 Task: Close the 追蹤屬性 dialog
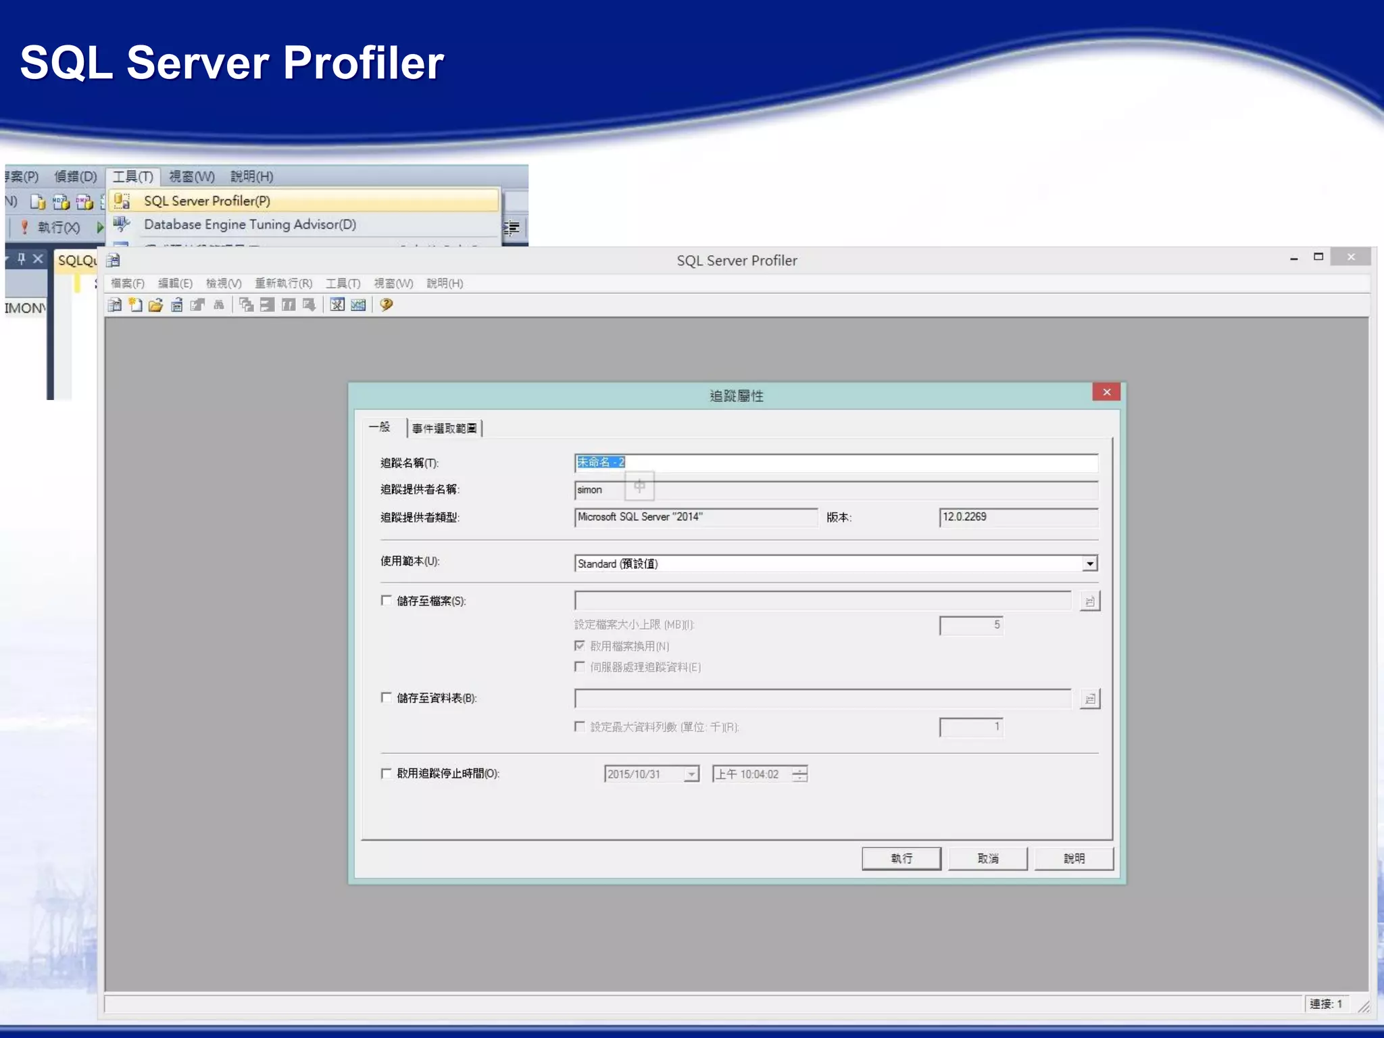(1106, 392)
